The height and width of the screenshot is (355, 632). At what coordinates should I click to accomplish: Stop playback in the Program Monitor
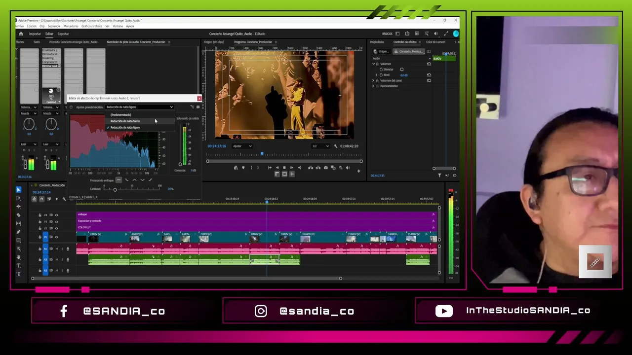click(x=284, y=168)
